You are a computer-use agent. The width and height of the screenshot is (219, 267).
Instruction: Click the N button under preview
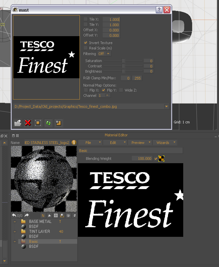tap(43, 216)
